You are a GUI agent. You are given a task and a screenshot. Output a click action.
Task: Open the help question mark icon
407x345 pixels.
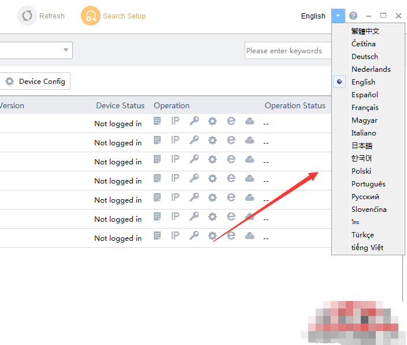tap(353, 16)
